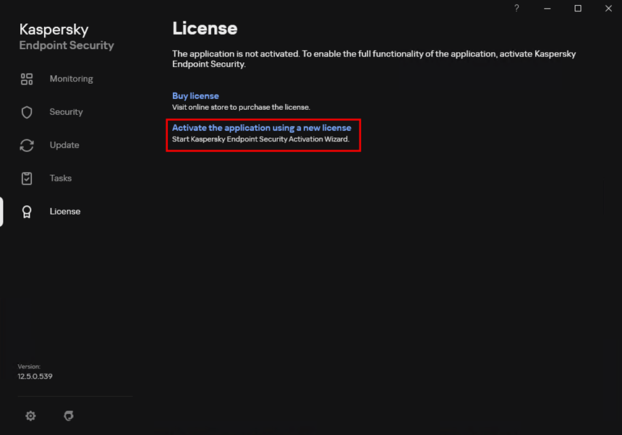Select the Tasks section label
Image resolution: width=622 pixels, height=435 pixels.
61,178
